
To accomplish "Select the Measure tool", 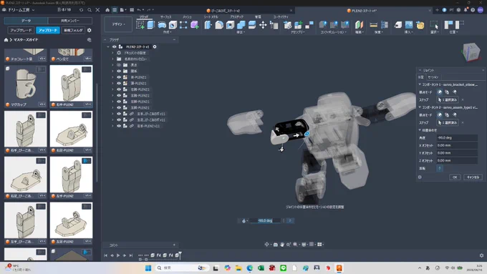I will point(374,25).
